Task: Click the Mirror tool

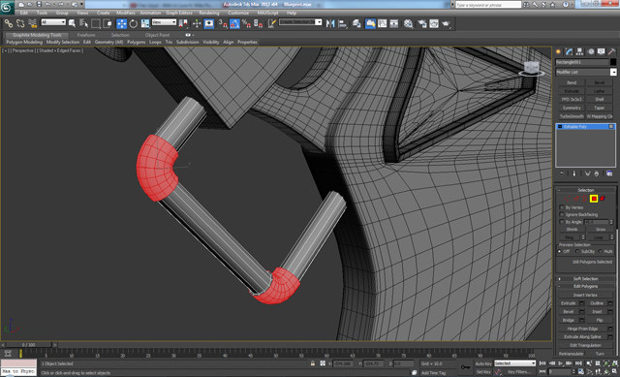Action: click(x=330, y=23)
